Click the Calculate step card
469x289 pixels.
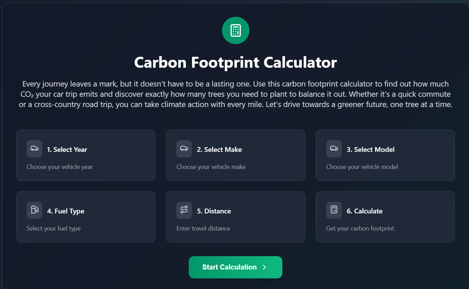coord(385,216)
